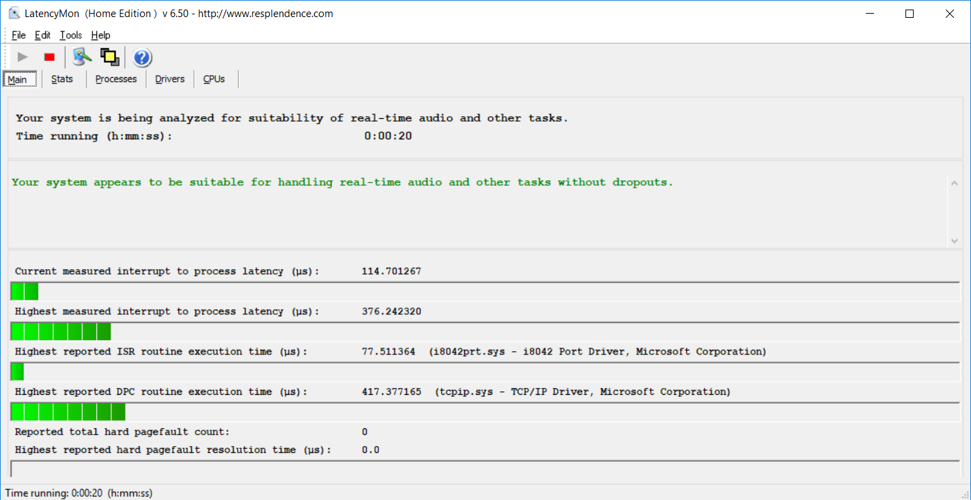Open the Processes tab
The image size is (971, 500).
pos(116,79)
